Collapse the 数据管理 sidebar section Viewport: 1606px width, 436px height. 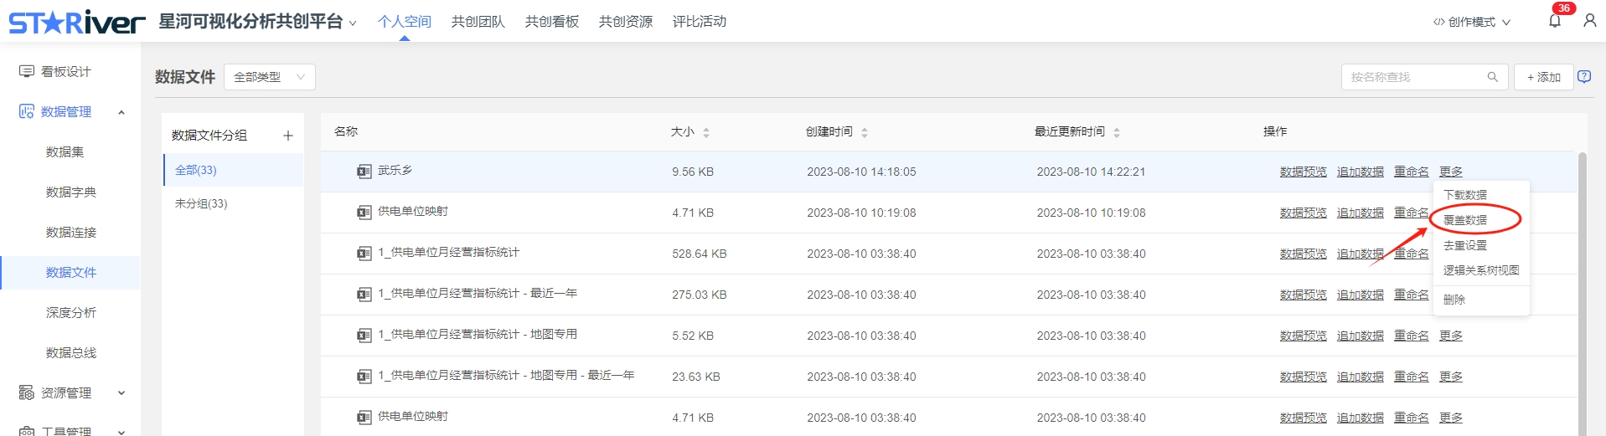tap(121, 112)
